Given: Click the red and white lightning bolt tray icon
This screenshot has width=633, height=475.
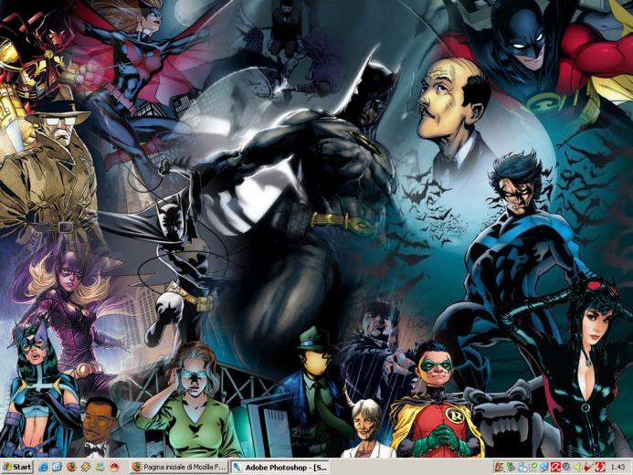Looking at the screenshot, I should 600,468.
